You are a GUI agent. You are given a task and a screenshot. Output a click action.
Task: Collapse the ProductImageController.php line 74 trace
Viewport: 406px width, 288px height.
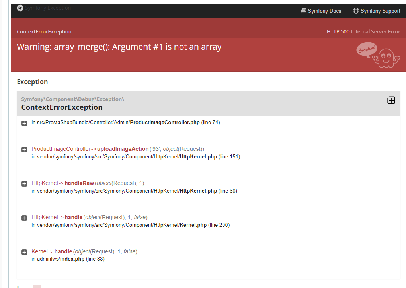(x=24, y=123)
